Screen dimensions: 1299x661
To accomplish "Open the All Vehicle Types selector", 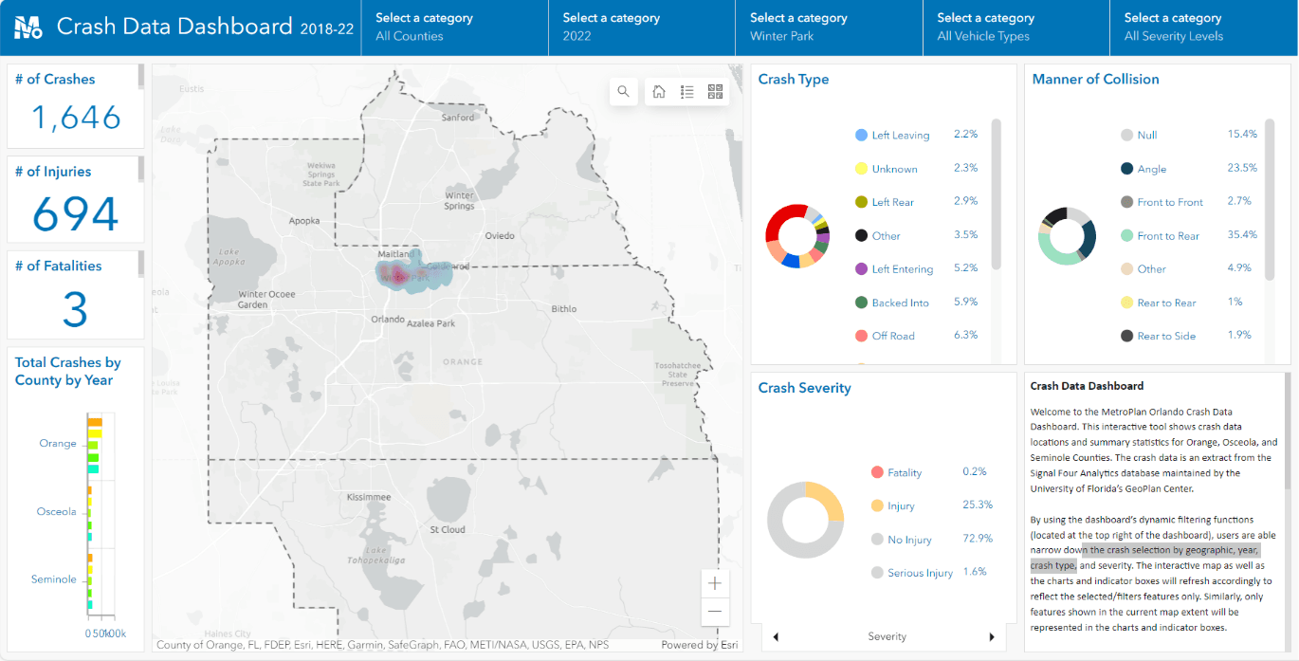I will [x=1015, y=28].
